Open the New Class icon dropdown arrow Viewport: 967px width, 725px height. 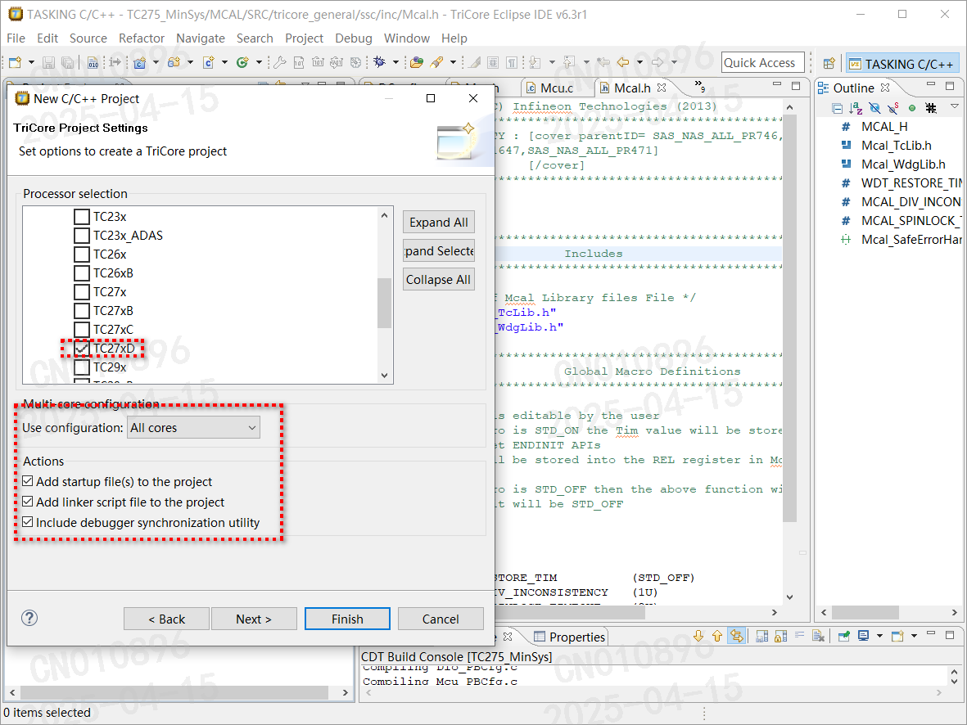coord(259,62)
